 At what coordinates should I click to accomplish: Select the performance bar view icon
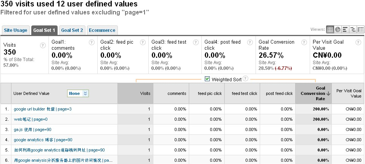345,29
